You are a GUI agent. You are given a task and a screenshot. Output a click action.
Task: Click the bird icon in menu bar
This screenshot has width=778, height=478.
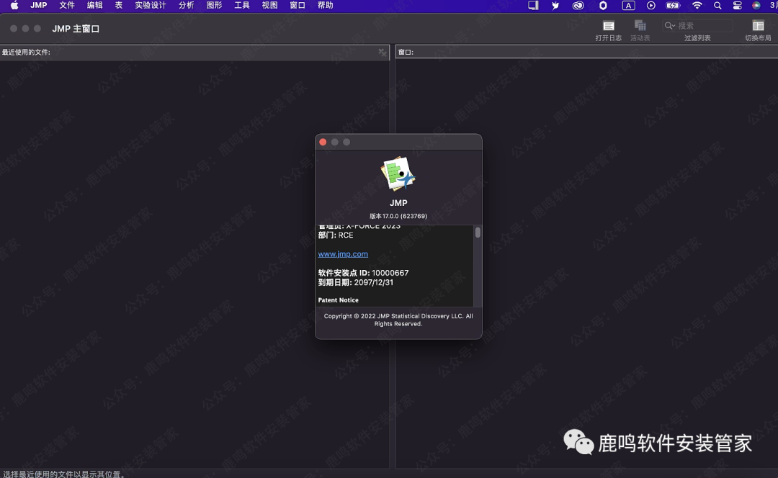coord(555,6)
